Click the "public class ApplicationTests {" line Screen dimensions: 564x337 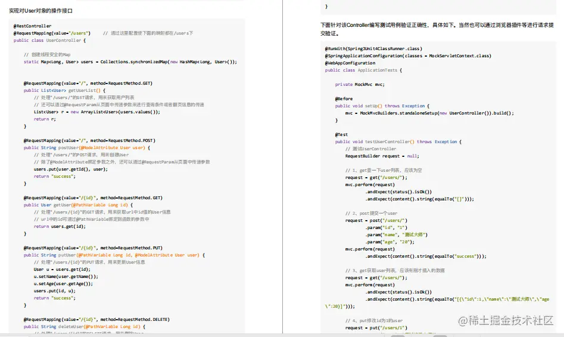coord(364,70)
